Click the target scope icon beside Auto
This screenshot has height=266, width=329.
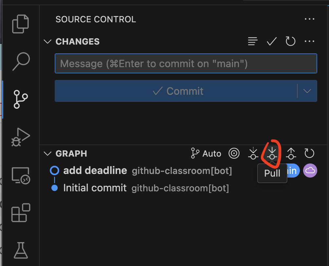(x=234, y=153)
